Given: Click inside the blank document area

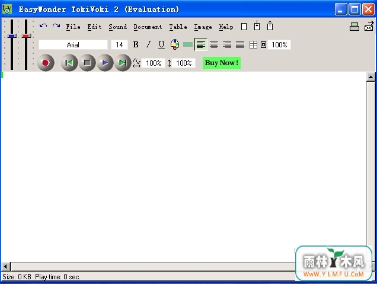Looking at the screenshot, I should pyautogui.click(x=184, y=167).
